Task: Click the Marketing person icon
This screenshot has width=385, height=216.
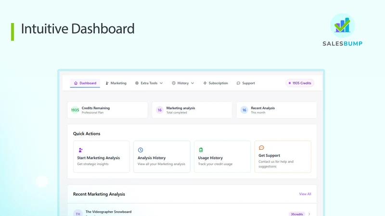Action: 107,83
